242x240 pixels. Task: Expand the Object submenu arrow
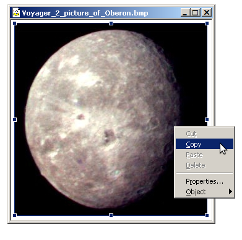click(230, 192)
